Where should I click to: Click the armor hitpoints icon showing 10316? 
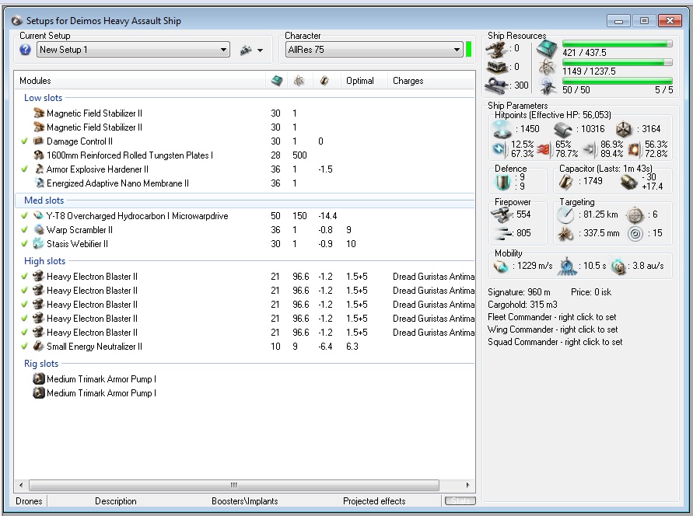[x=563, y=129]
